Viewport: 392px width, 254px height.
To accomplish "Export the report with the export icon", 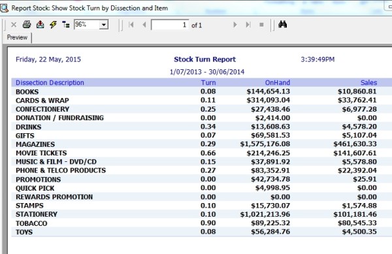I will 40,24.
